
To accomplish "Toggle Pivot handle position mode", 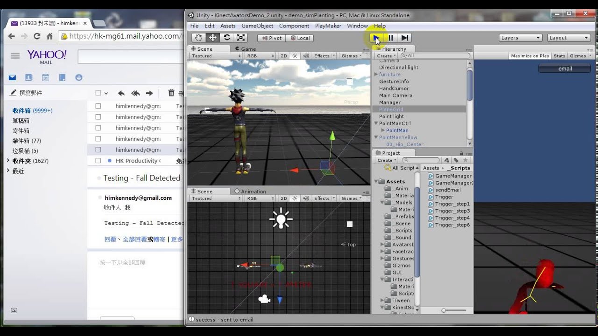I will (x=271, y=38).
